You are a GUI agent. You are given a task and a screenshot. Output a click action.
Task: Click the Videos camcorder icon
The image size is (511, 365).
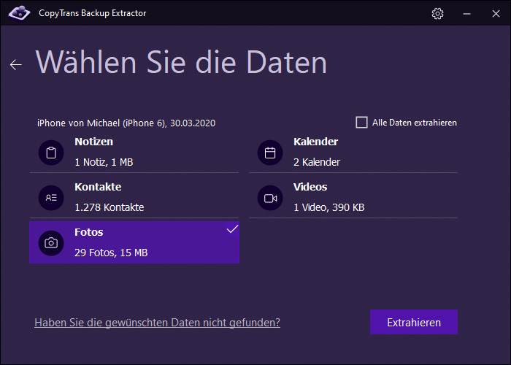click(x=270, y=198)
